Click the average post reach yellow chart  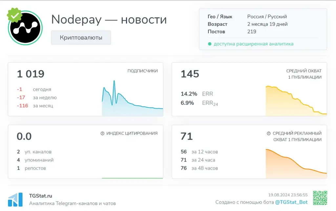[x=296, y=101]
